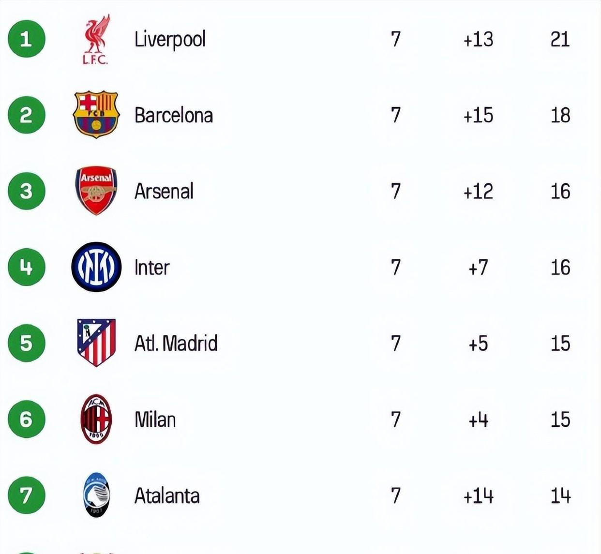Open Atl. Madrid team page
Screen dimensions: 601x554
click(176, 343)
